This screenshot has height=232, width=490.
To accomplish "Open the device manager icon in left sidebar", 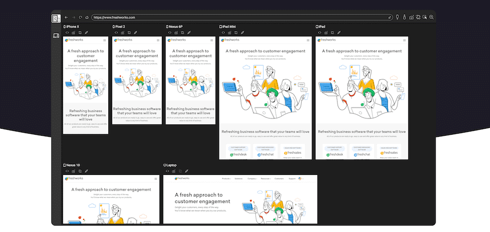I will (56, 35).
